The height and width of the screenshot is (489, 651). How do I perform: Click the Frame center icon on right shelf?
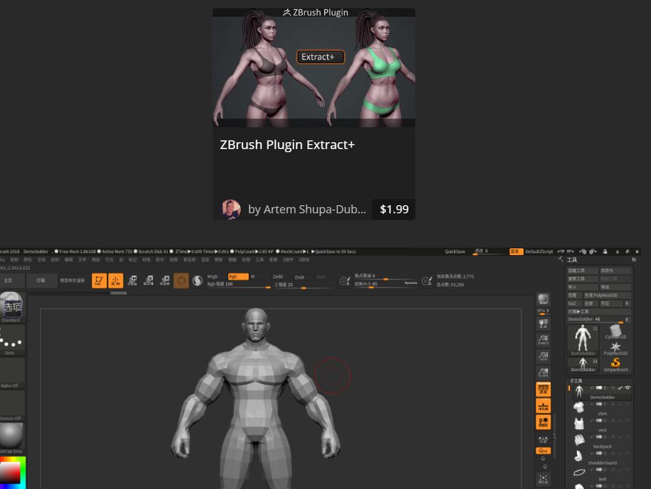(x=543, y=480)
